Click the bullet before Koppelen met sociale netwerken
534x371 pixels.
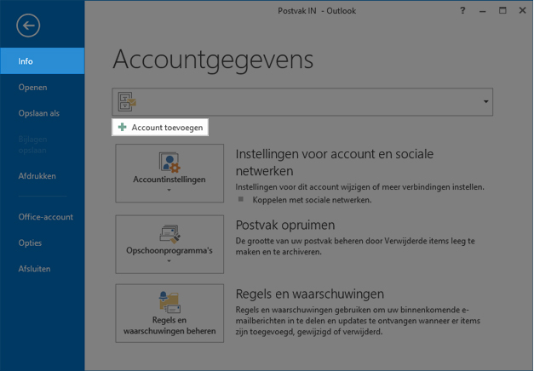pyautogui.click(x=241, y=199)
